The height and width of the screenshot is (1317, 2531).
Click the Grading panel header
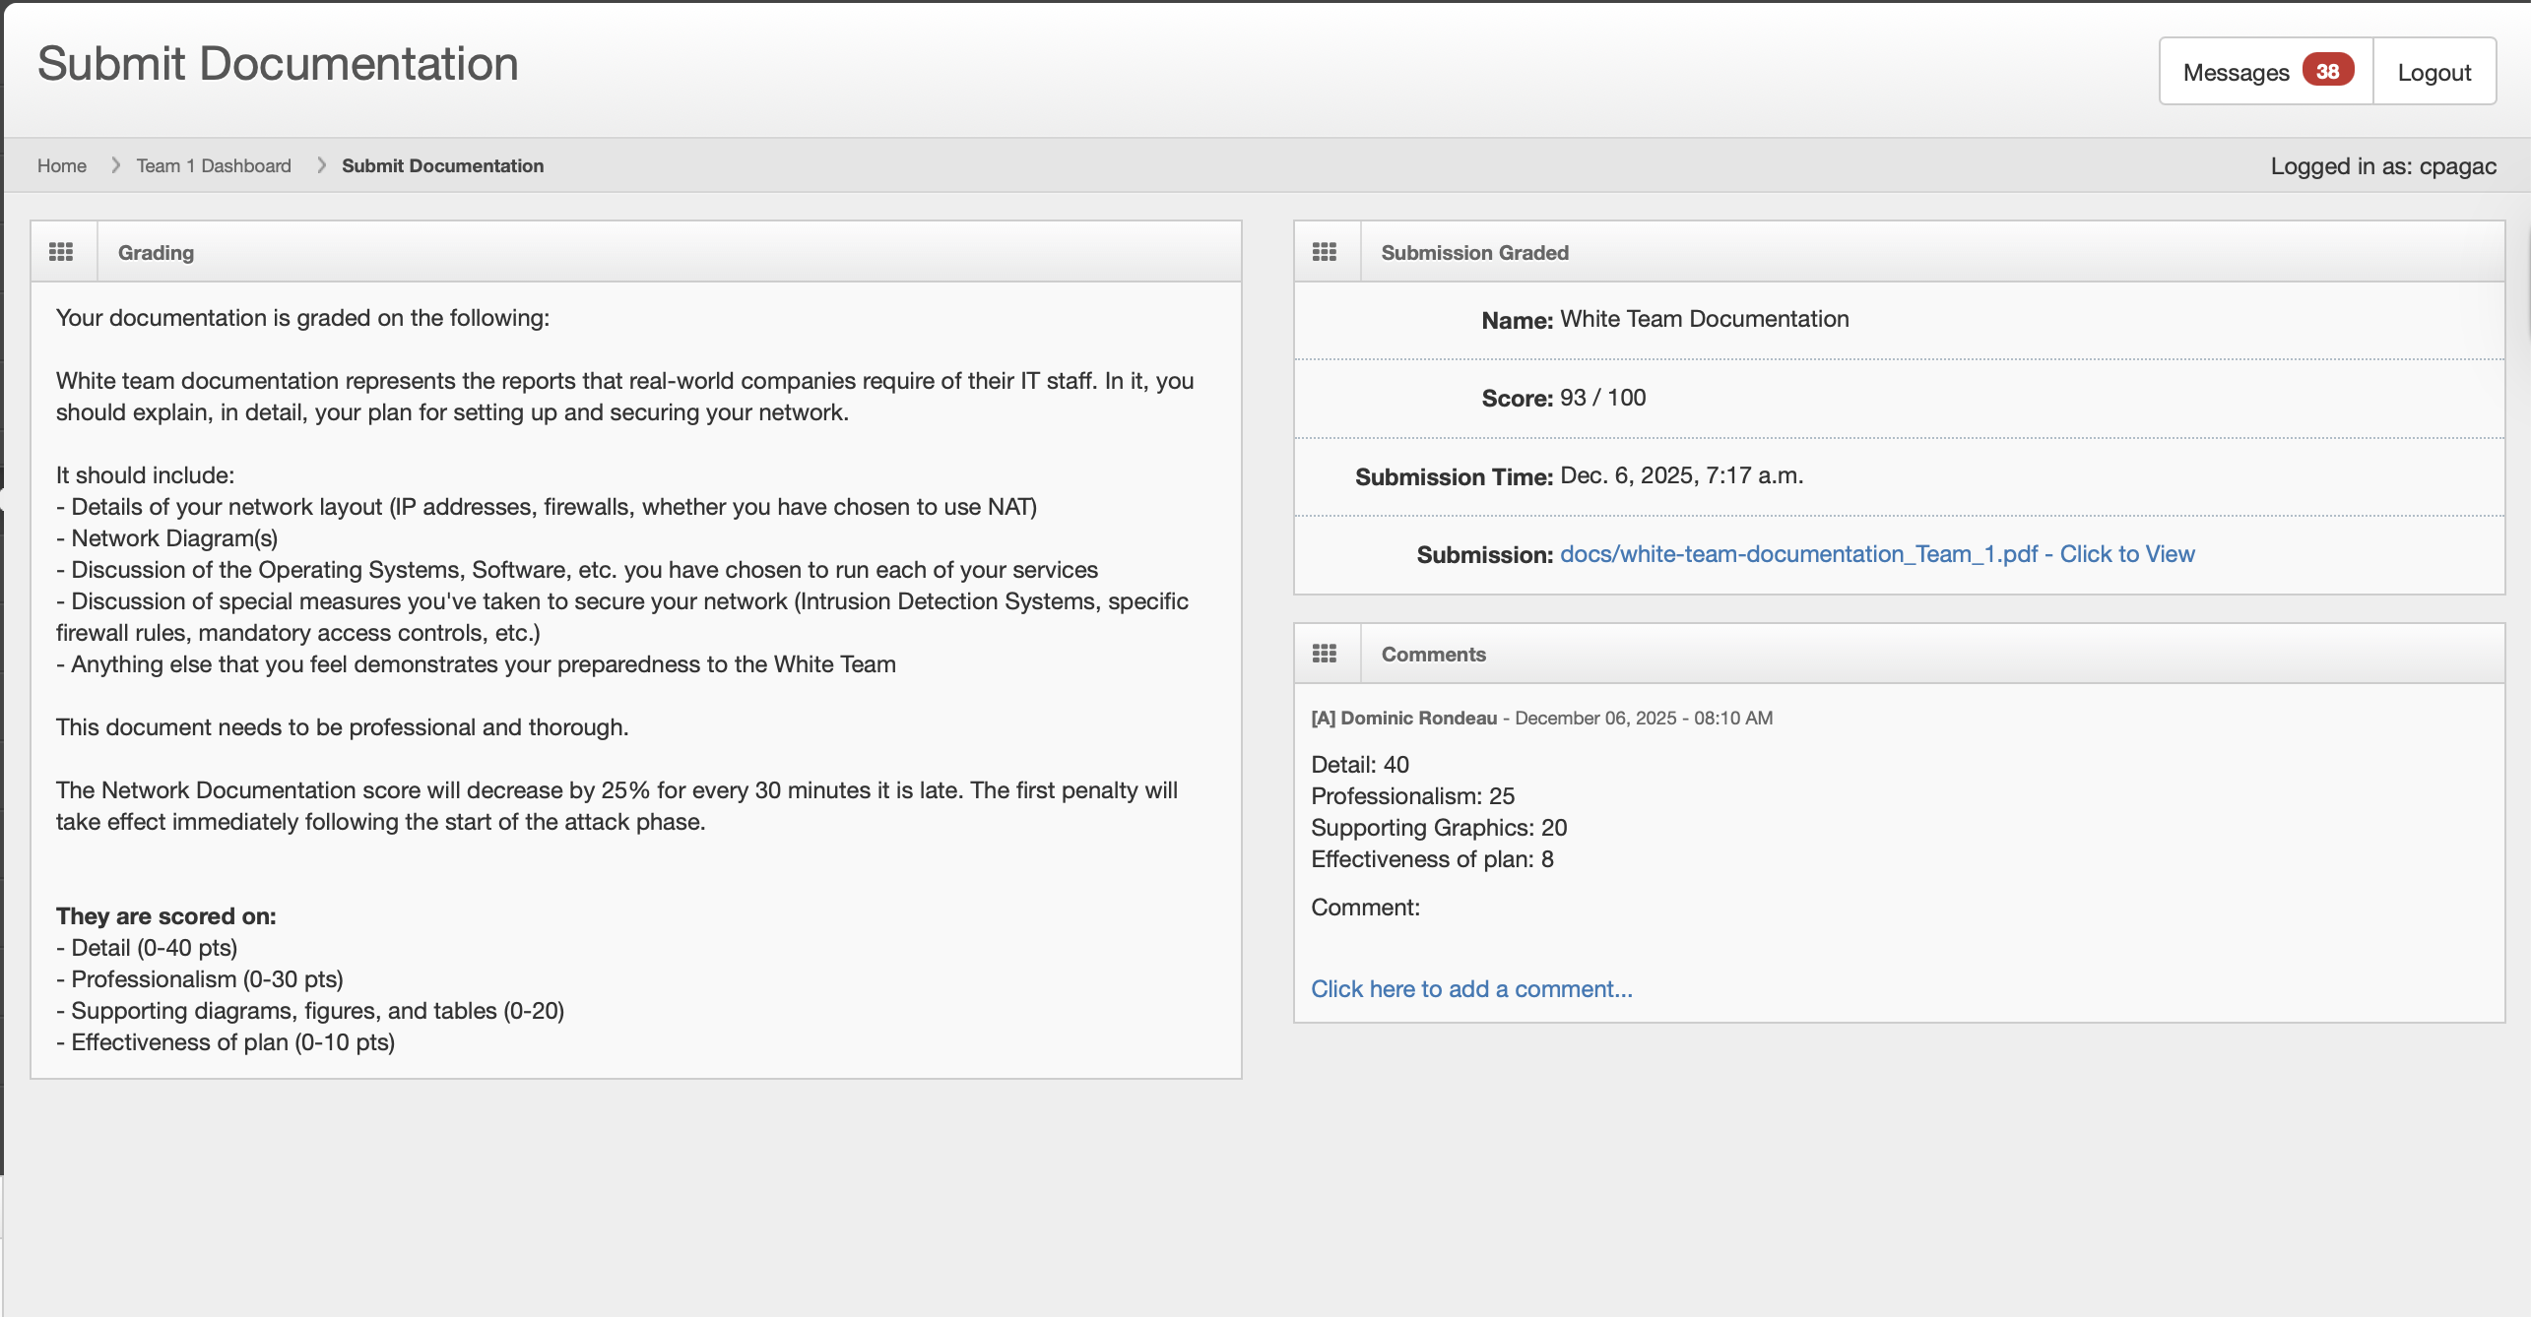tap(156, 252)
